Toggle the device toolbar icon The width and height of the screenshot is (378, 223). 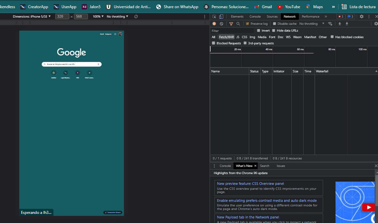221,17
